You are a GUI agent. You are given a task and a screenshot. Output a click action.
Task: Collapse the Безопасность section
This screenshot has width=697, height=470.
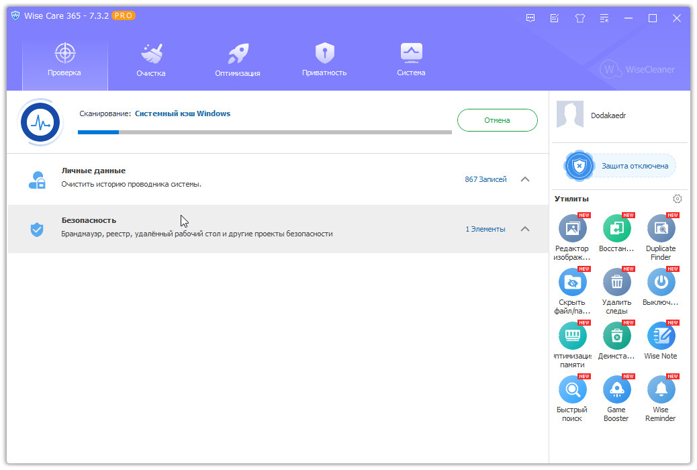tap(525, 229)
